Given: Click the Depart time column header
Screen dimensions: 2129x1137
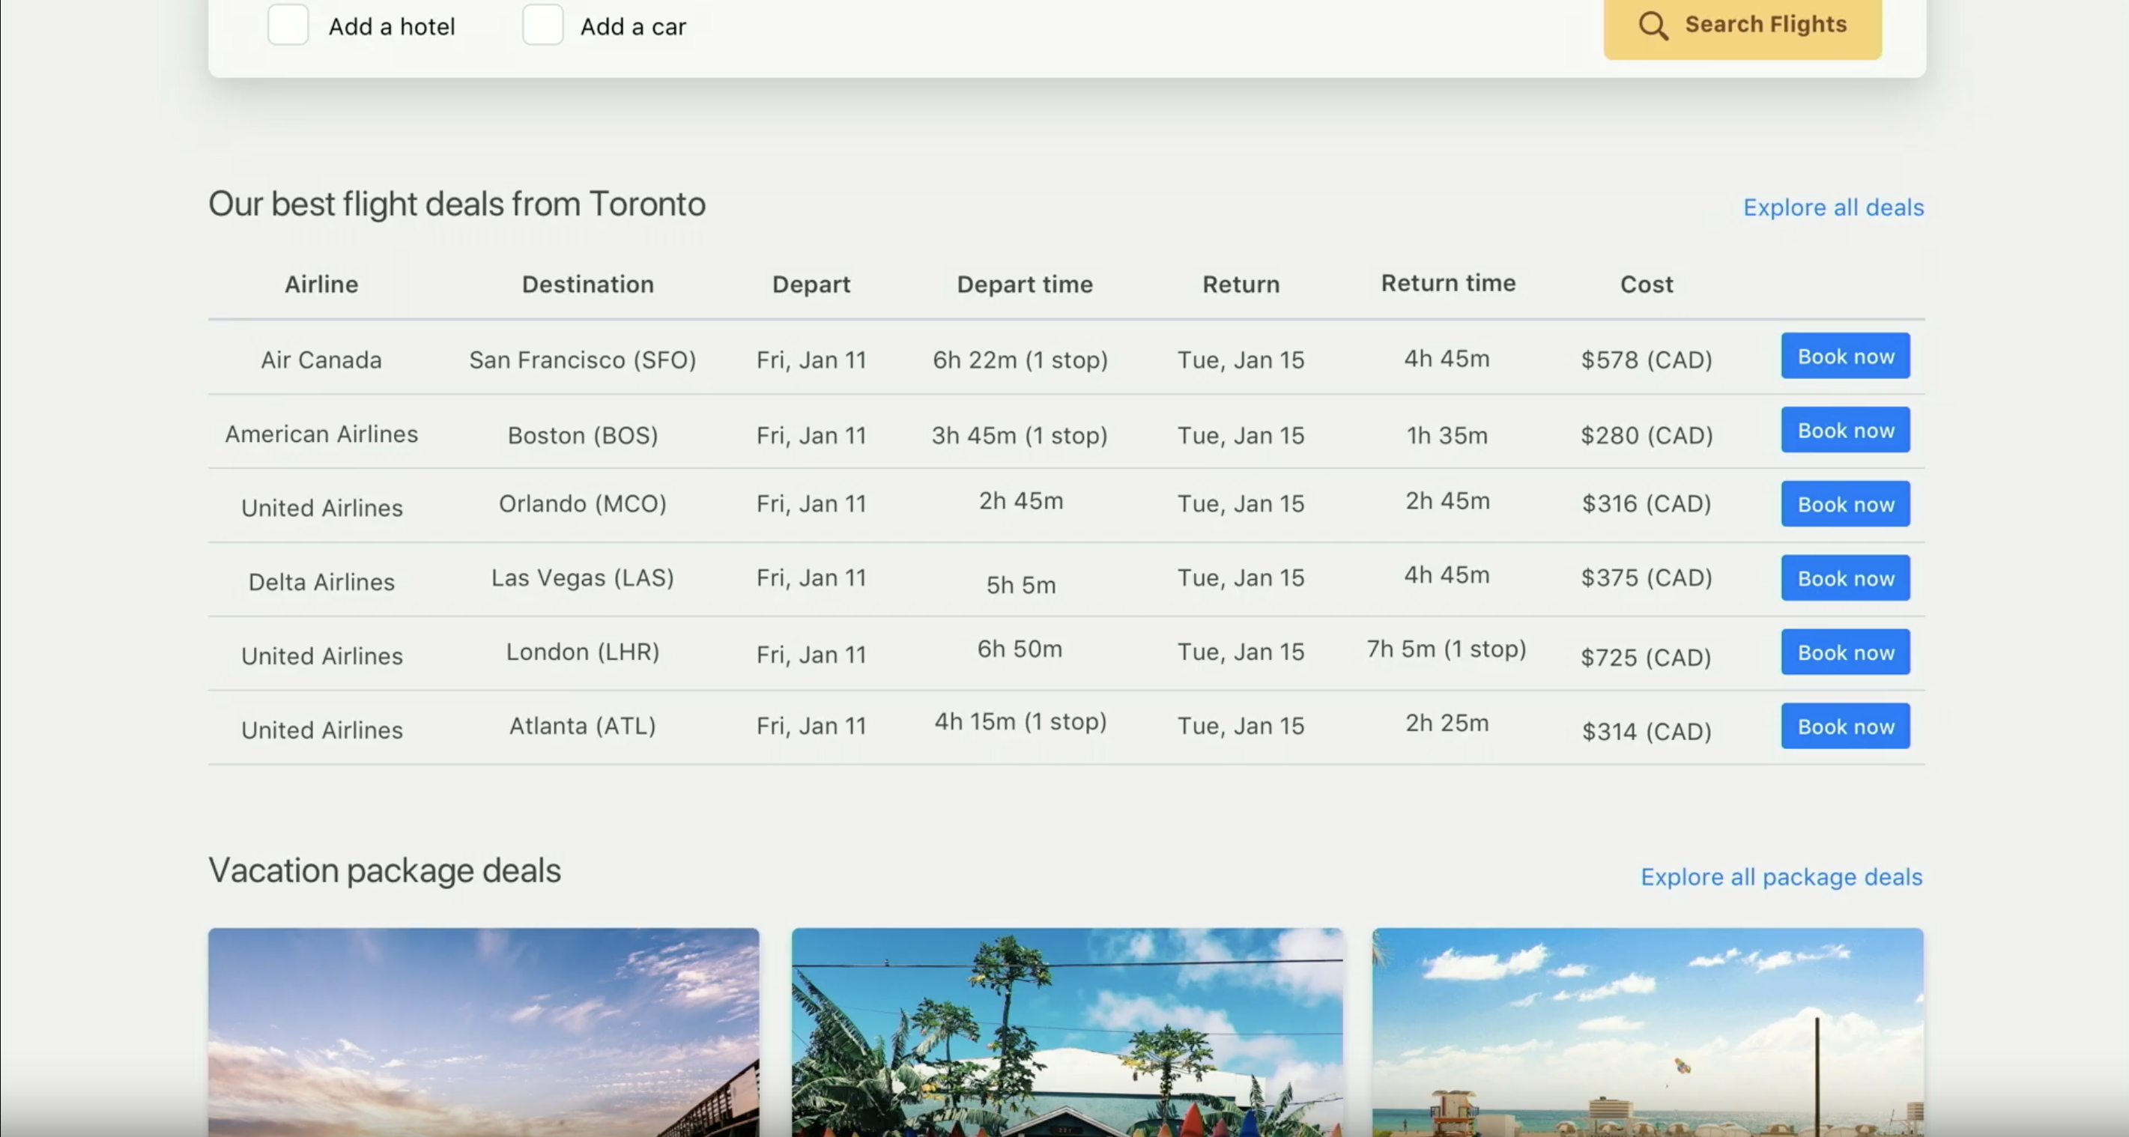Looking at the screenshot, I should [x=1025, y=285].
